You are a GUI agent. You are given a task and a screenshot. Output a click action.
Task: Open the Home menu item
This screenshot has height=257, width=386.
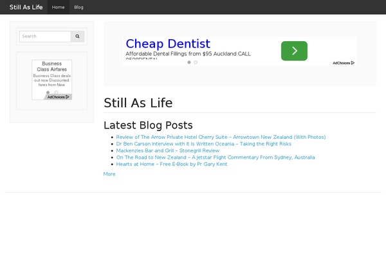[58, 7]
